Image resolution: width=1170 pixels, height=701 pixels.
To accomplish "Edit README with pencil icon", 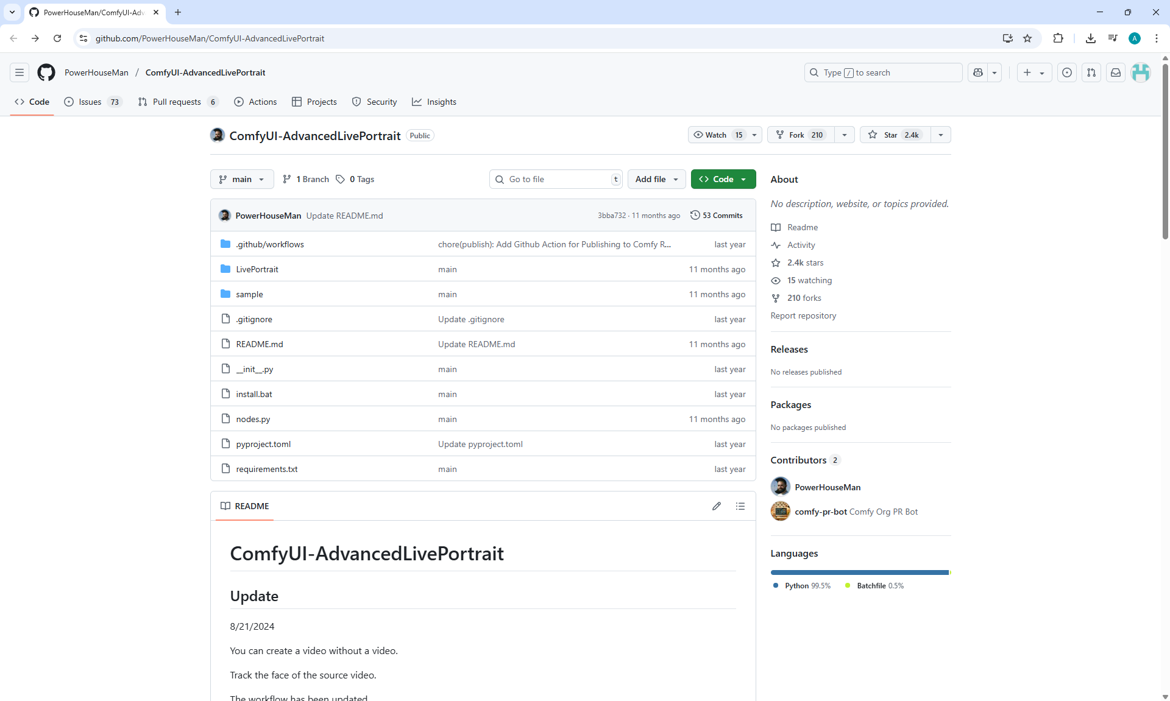I will click(x=717, y=506).
